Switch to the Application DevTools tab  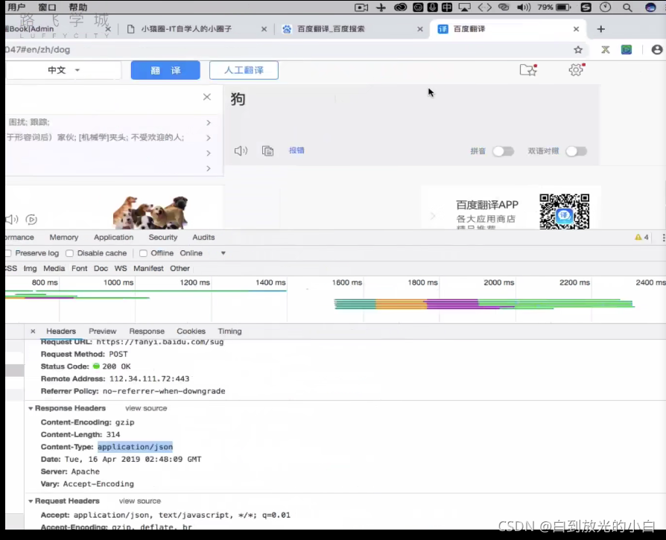coord(113,238)
